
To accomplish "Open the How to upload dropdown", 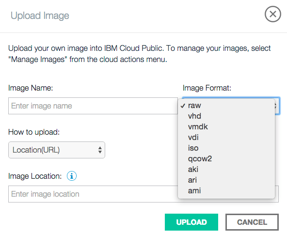I will tap(57, 150).
